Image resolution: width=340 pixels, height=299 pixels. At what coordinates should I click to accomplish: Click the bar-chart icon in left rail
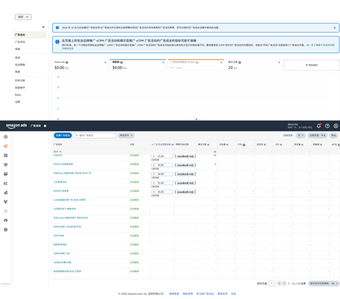click(x=5, y=192)
